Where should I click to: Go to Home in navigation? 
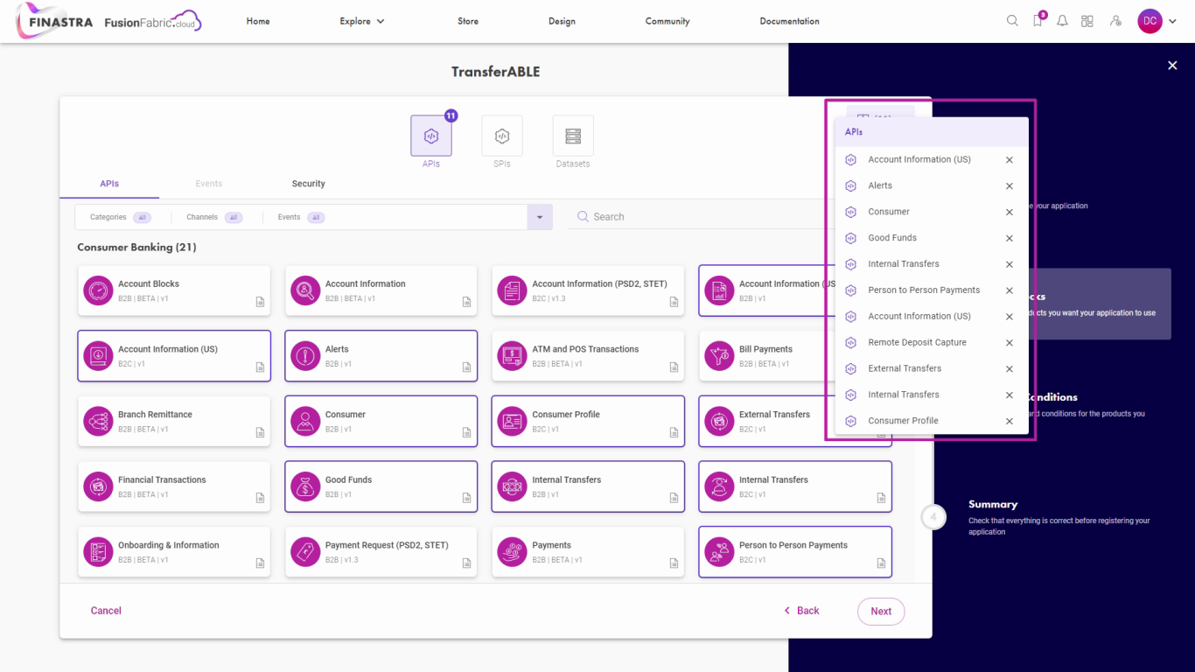(258, 21)
